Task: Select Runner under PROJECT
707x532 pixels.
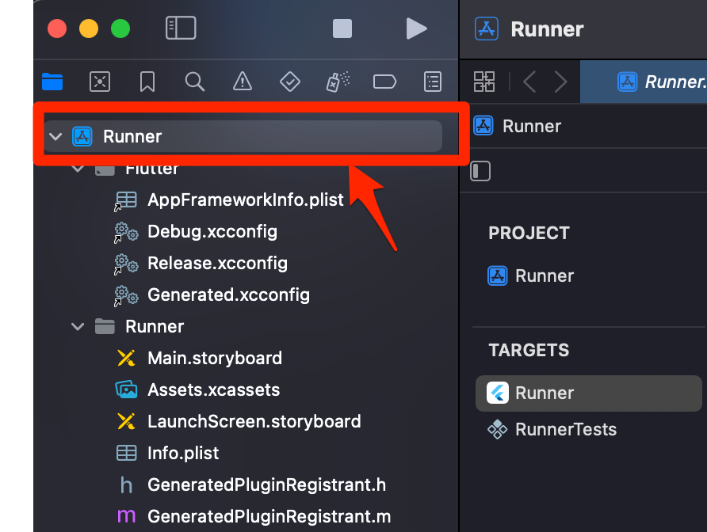Action: (531, 275)
